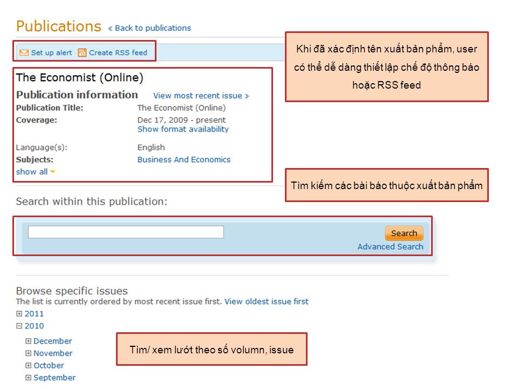The image size is (518, 389).
Task: Click the chevron after View most recent issue
Action: (247, 96)
